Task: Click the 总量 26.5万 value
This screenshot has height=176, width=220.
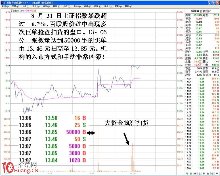Action: coord(198,62)
